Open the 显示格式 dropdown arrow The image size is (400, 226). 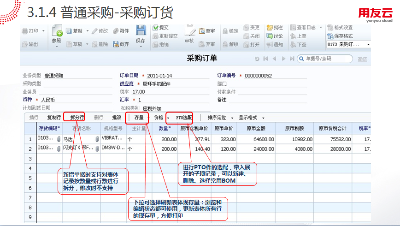pyautogui.click(x=263, y=118)
